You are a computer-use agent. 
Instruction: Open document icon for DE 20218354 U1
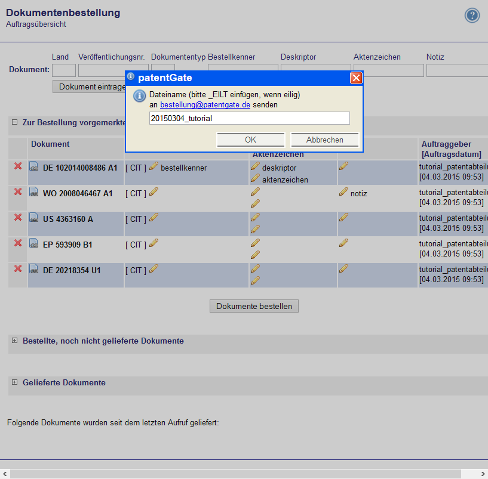point(33,268)
